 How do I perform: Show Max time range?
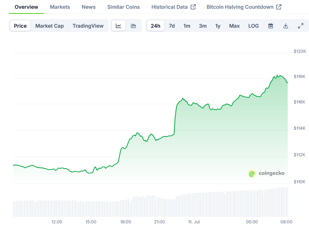click(234, 26)
